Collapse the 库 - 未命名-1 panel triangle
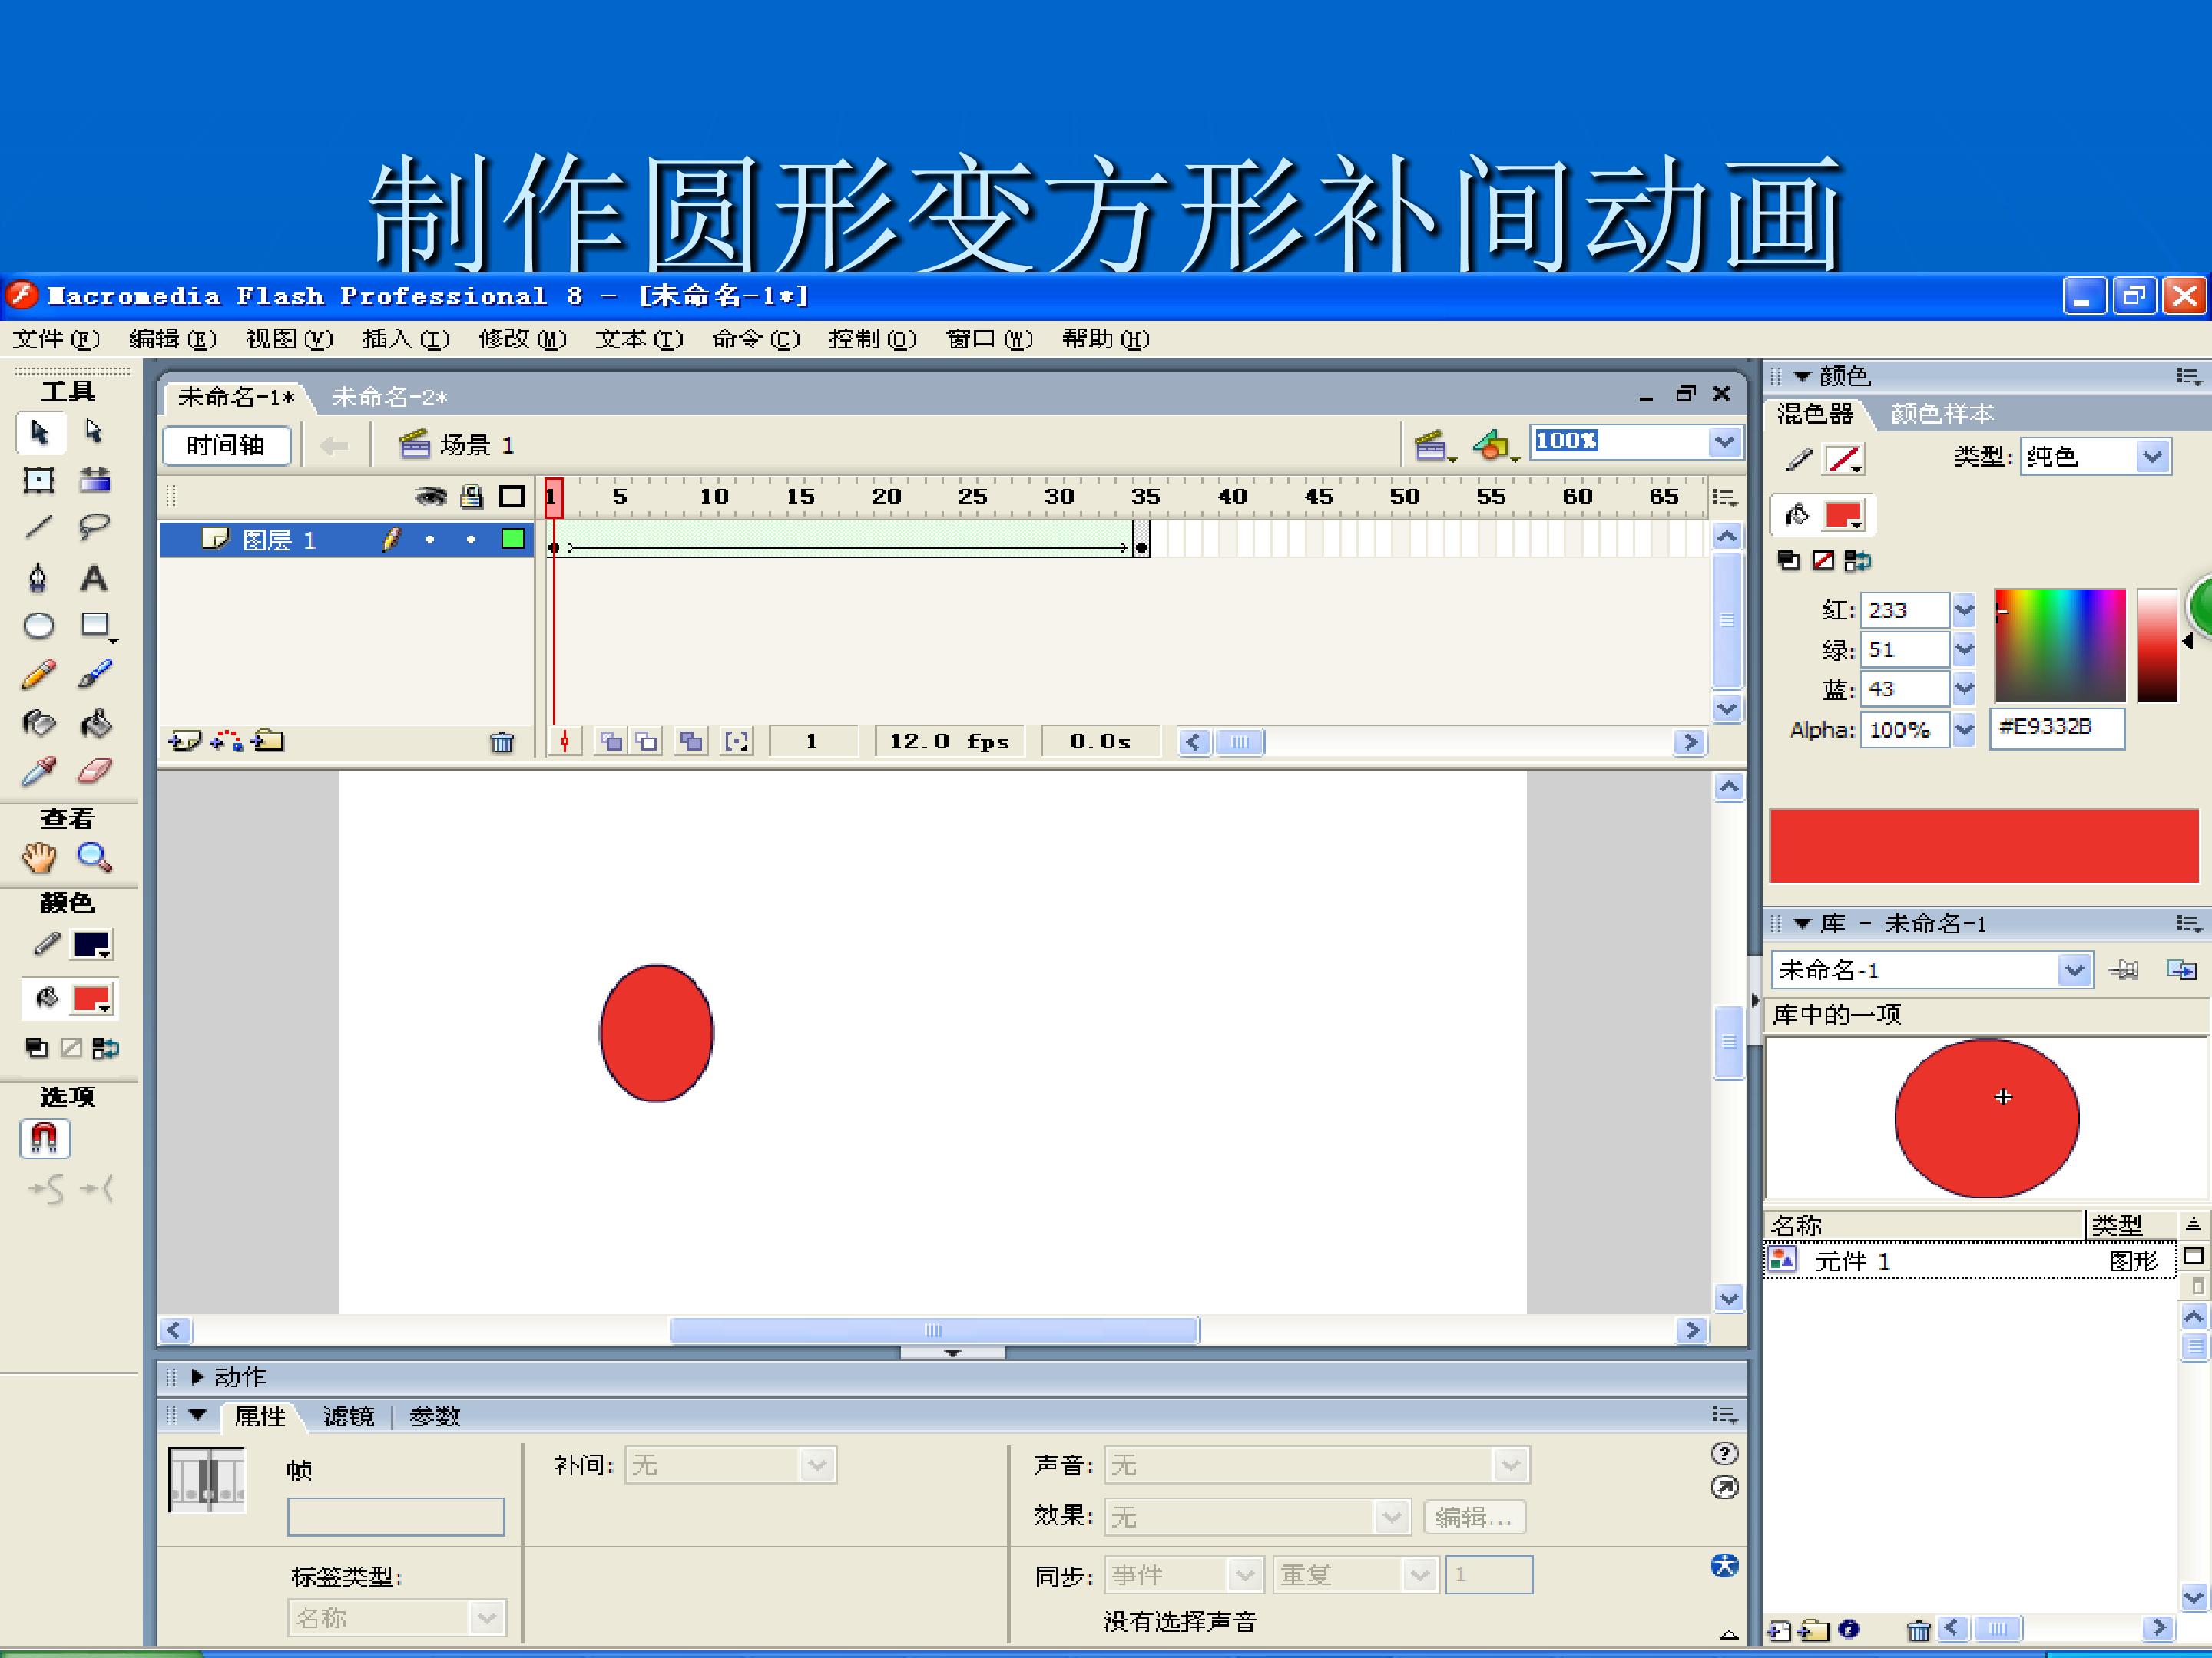The image size is (2212, 1658). 1803,924
